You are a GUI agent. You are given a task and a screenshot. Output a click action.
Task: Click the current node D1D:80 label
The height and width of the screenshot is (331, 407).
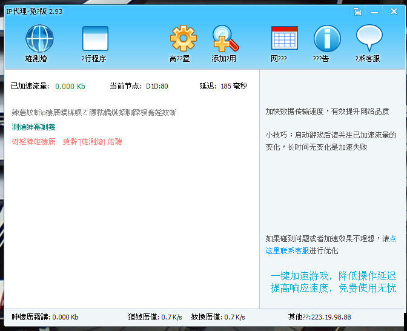coord(156,87)
